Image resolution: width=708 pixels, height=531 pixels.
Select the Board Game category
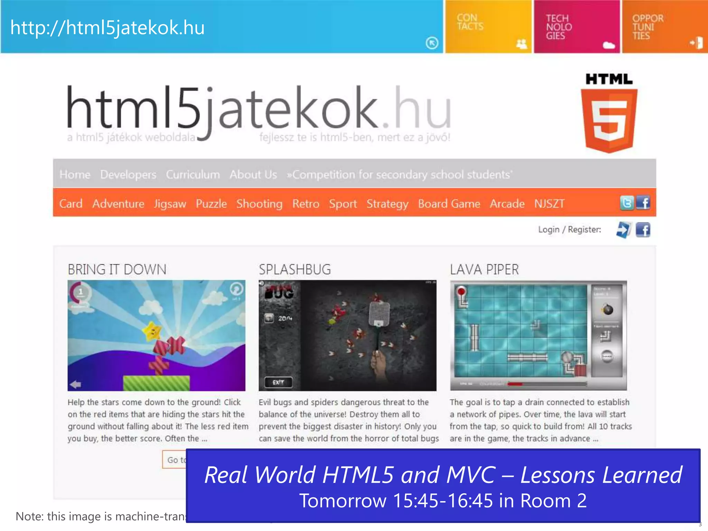click(x=449, y=204)
